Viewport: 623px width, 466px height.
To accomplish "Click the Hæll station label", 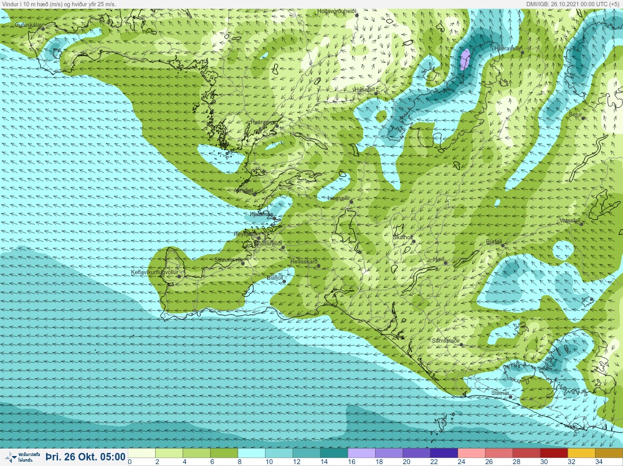I will click(439, 259).
